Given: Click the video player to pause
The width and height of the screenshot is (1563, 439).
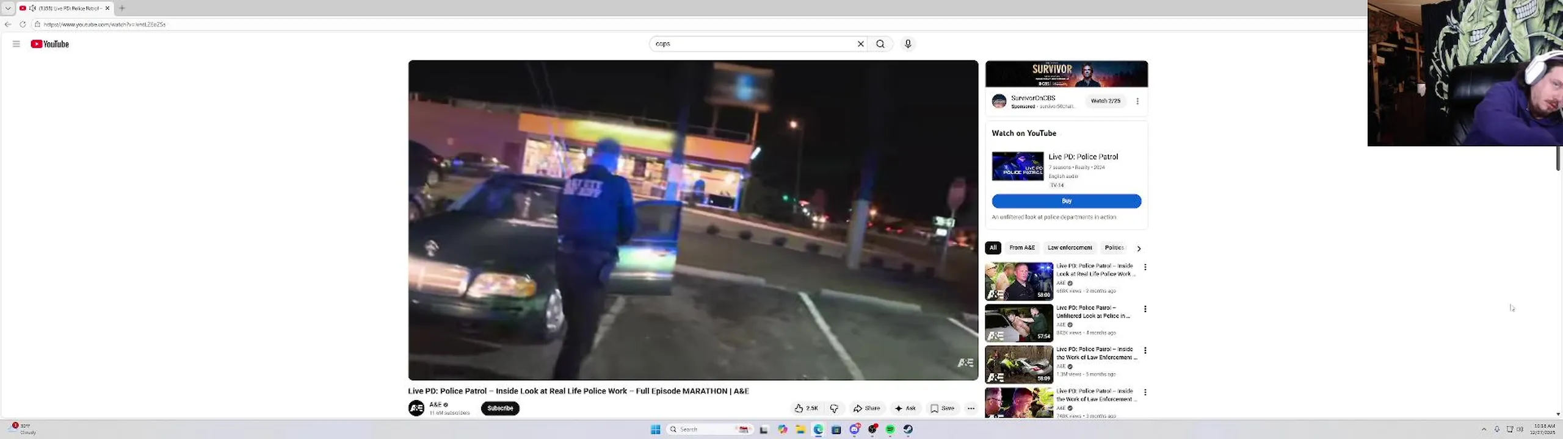Looking at the screenshot, I should [693, 220].
